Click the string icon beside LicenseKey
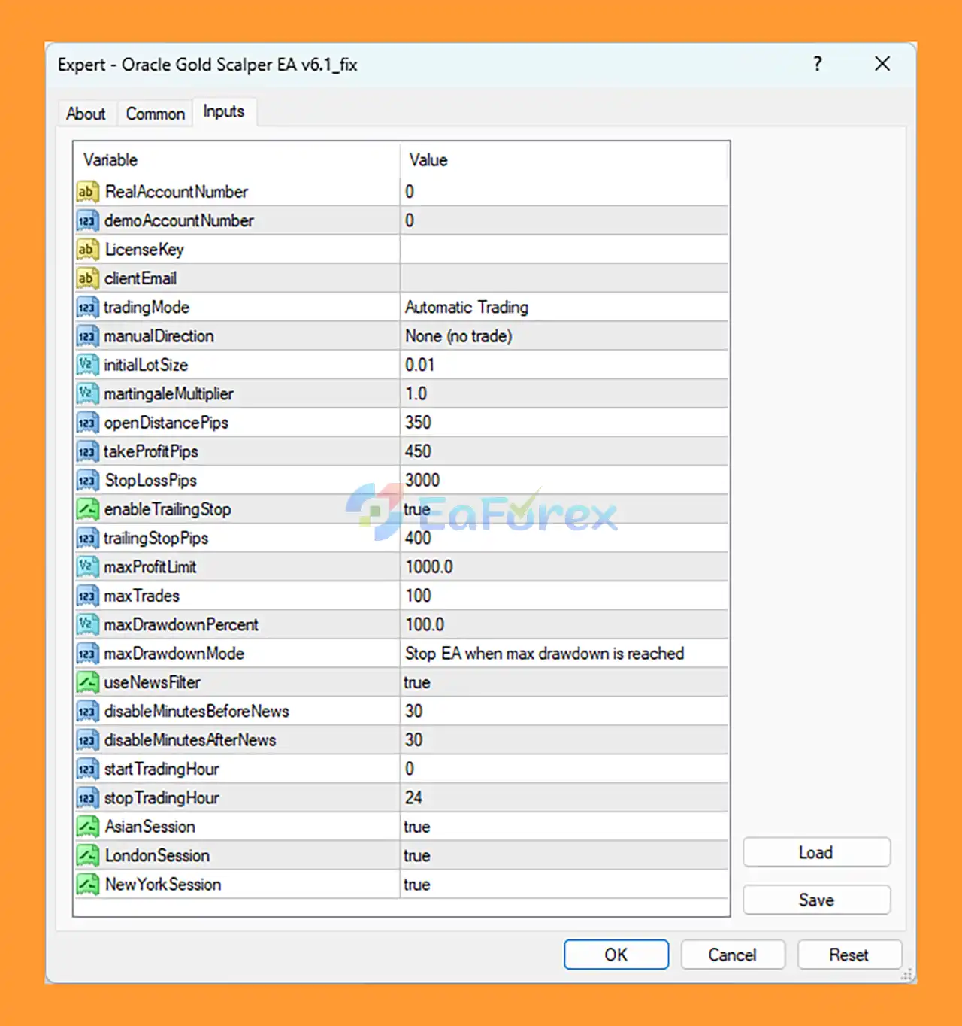The width and height of the screenshot is (962, 1026). [87, 250]
